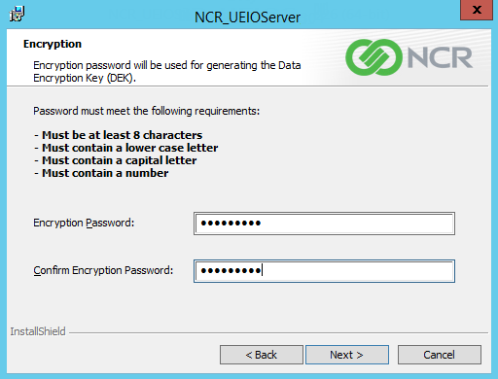Close the NCR_UEIOServer installer window
This screenshot has height=379, width=498.
477,10
